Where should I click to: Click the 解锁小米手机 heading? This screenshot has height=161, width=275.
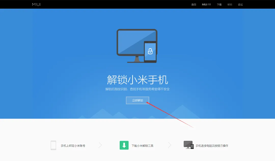[137, 80]
